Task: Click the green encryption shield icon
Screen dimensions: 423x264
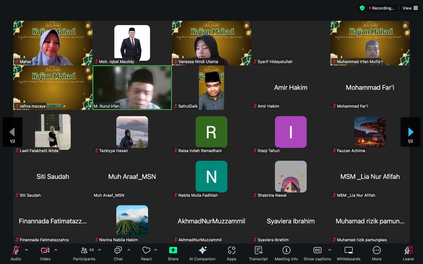Action: (362, 8)
